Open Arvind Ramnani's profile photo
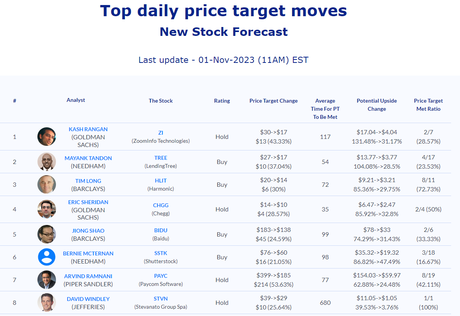Image resolution: width=460 pixels, height=316 pixels. click(x=47, y=280)
